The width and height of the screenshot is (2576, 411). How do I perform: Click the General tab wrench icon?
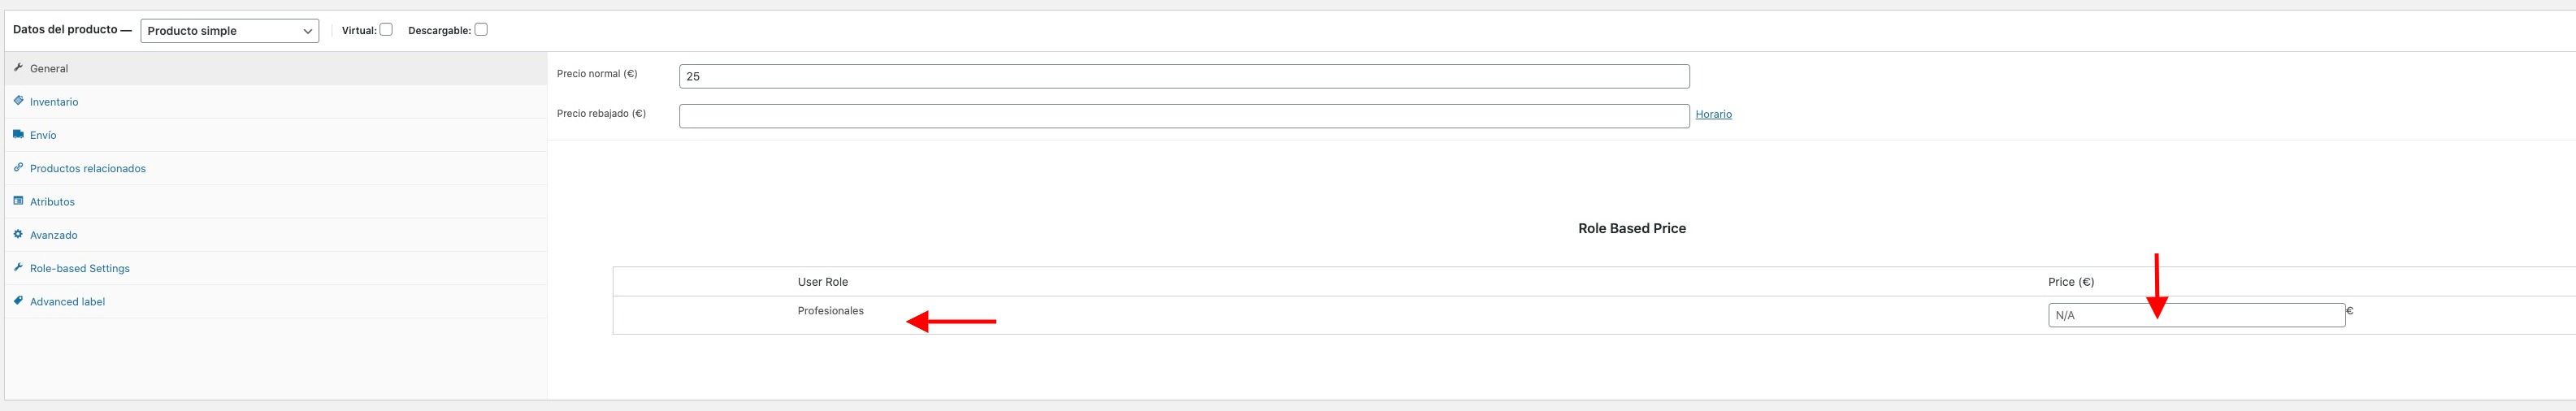18,67
